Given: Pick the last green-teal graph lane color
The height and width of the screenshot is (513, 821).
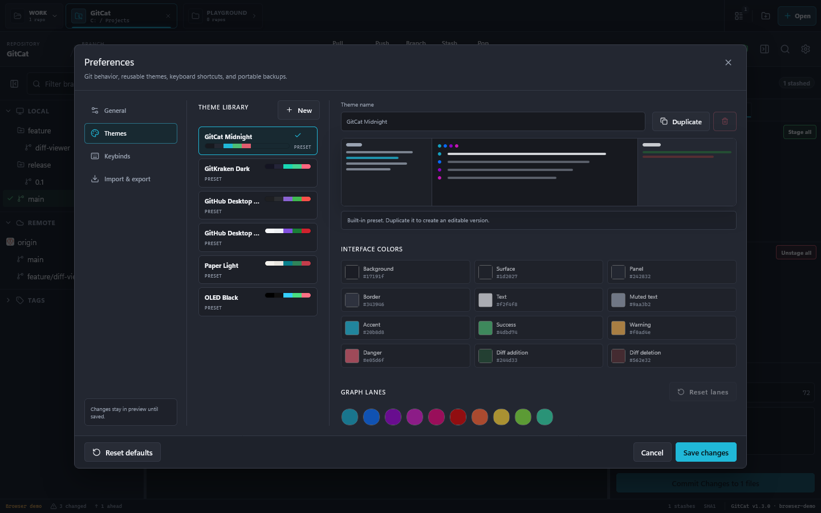Looking at the screenshot, I should point(544,417).
